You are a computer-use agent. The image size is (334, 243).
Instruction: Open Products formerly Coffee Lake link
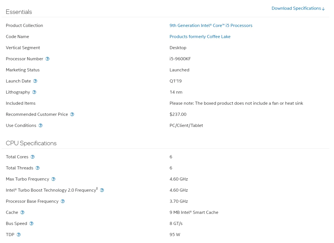coord(200,37)
